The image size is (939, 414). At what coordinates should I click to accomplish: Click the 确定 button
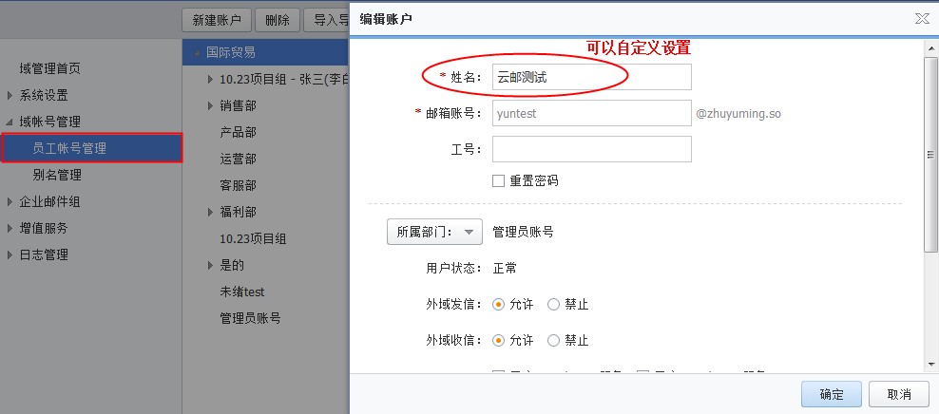pyautogui.click(x=831, y=394)
